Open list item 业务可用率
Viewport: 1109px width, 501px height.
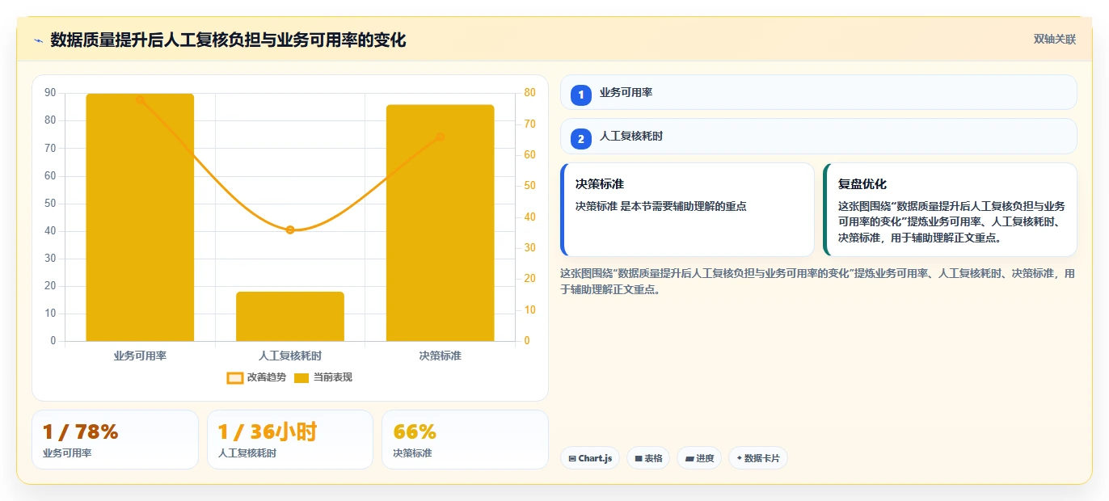(x=819, y=92)
